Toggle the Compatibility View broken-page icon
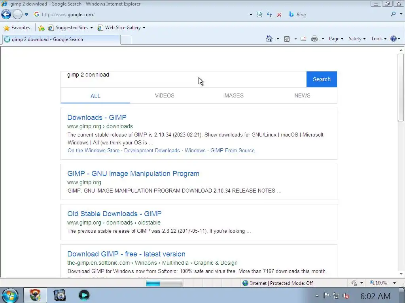The image size is (405, 303). click(x=259, y=15)
